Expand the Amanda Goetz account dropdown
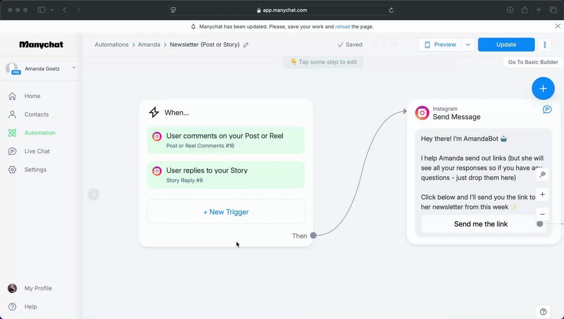The image size is (564, 319). click(74, 68)
